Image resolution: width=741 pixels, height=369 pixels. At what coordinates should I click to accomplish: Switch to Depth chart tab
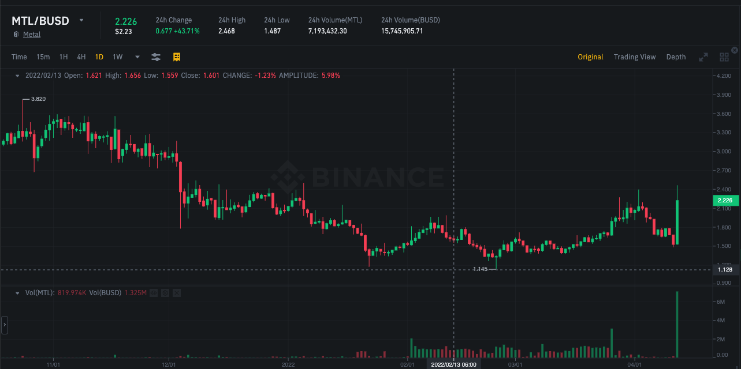[676, 57]
